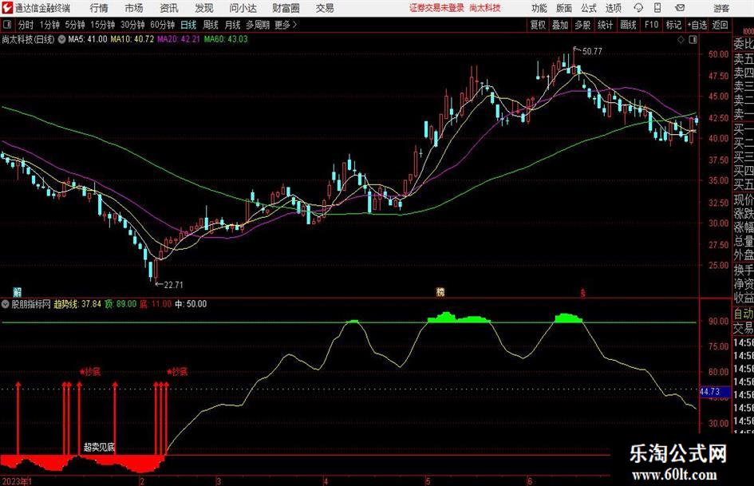Select the 日线 period tab
754x486 pixels.
[x=188, y=25]
